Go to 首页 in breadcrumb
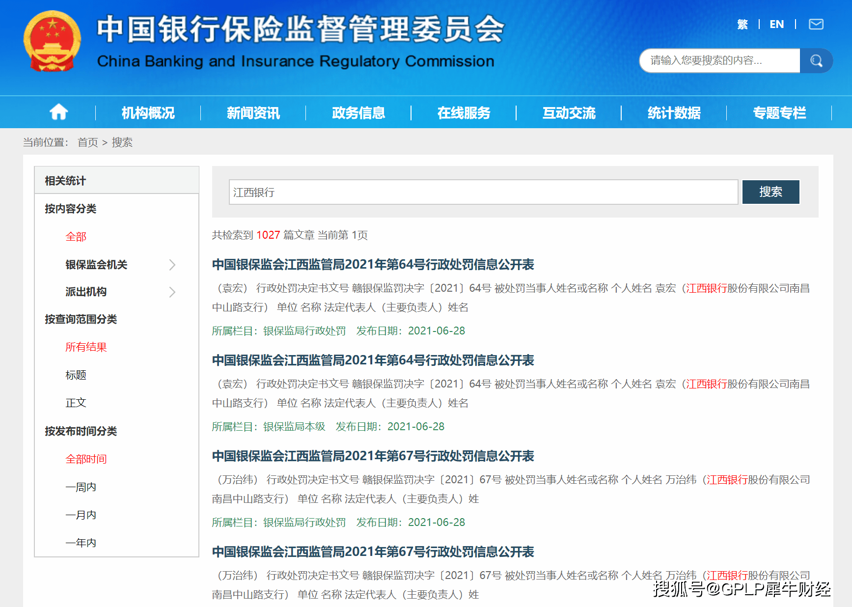 point(88,142)
